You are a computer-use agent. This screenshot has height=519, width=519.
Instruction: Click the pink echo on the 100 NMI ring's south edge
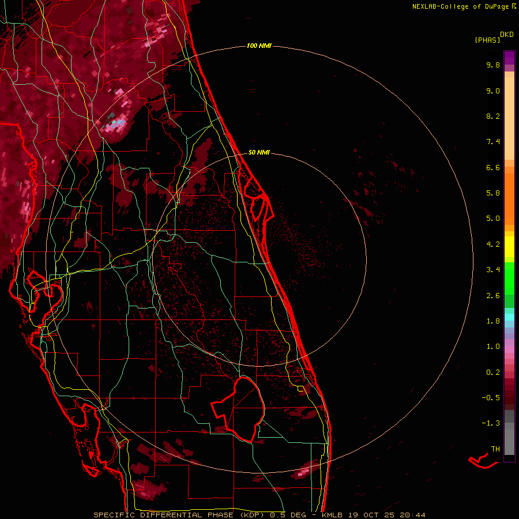click(x=303, y=472)
